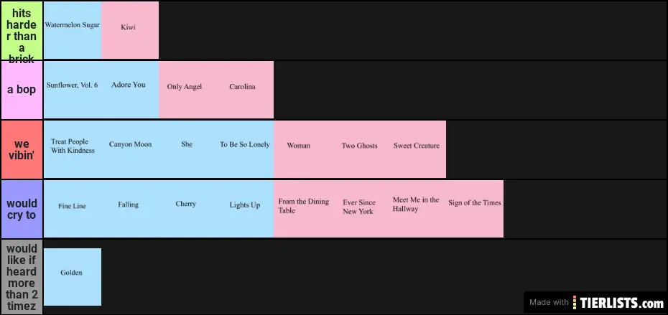Select the From the Dining Table tile
Screen dimensions: 668x315
pyautogui.click(x=302, y=208)
